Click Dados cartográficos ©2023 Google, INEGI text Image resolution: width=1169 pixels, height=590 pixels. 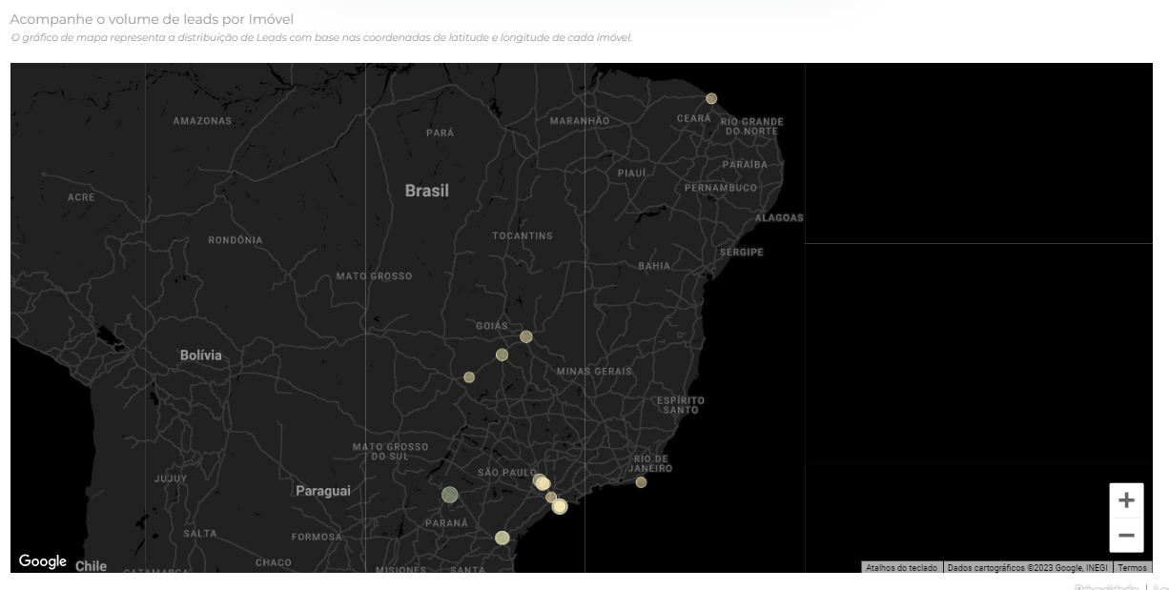[x=1028, y=568]
